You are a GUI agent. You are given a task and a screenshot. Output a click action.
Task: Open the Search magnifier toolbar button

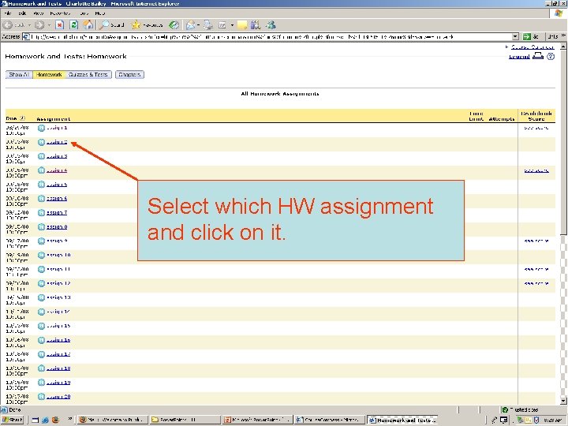[112, 25]
